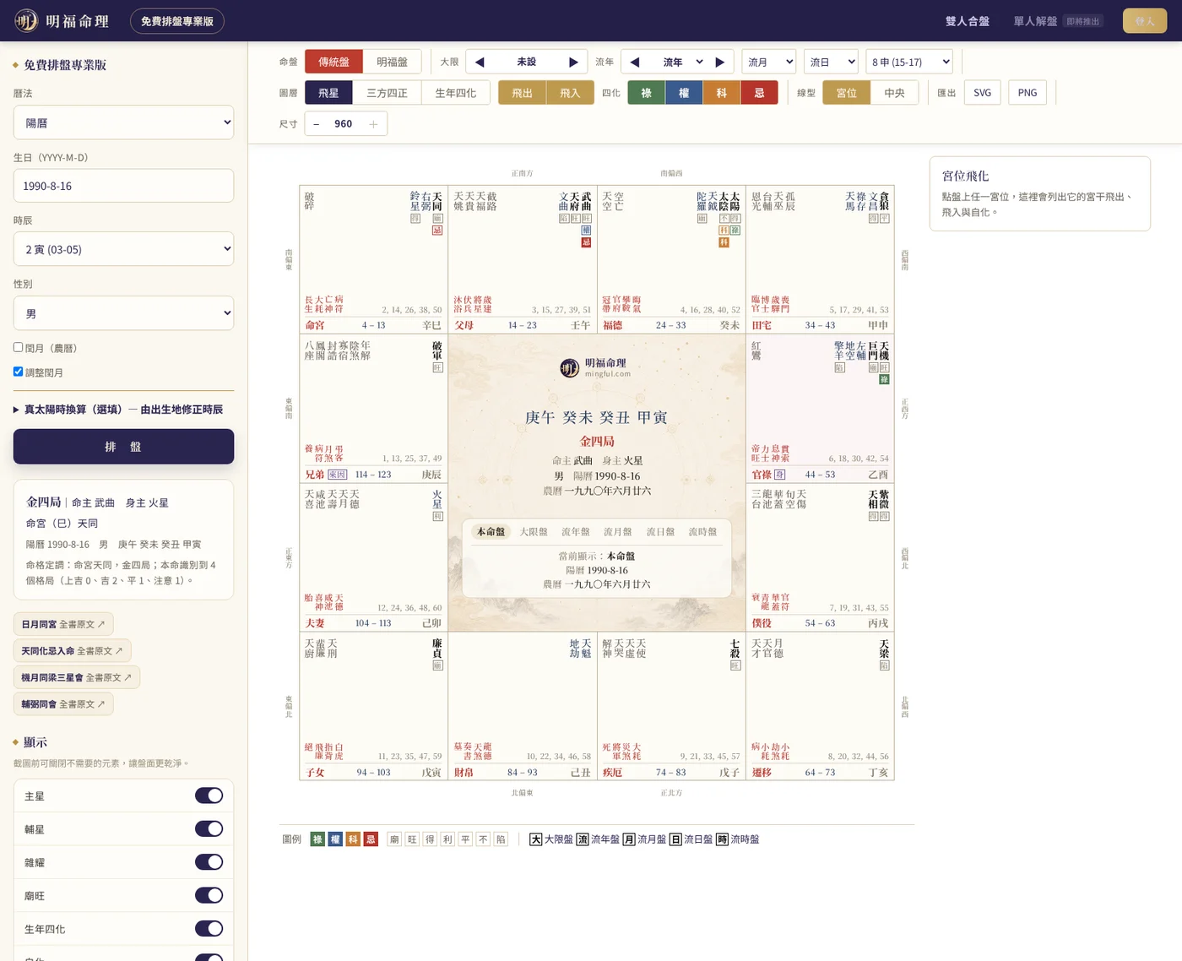Export the chart as SVG
The height and width of the screenshot is (961, 1182).
[982, 93]
